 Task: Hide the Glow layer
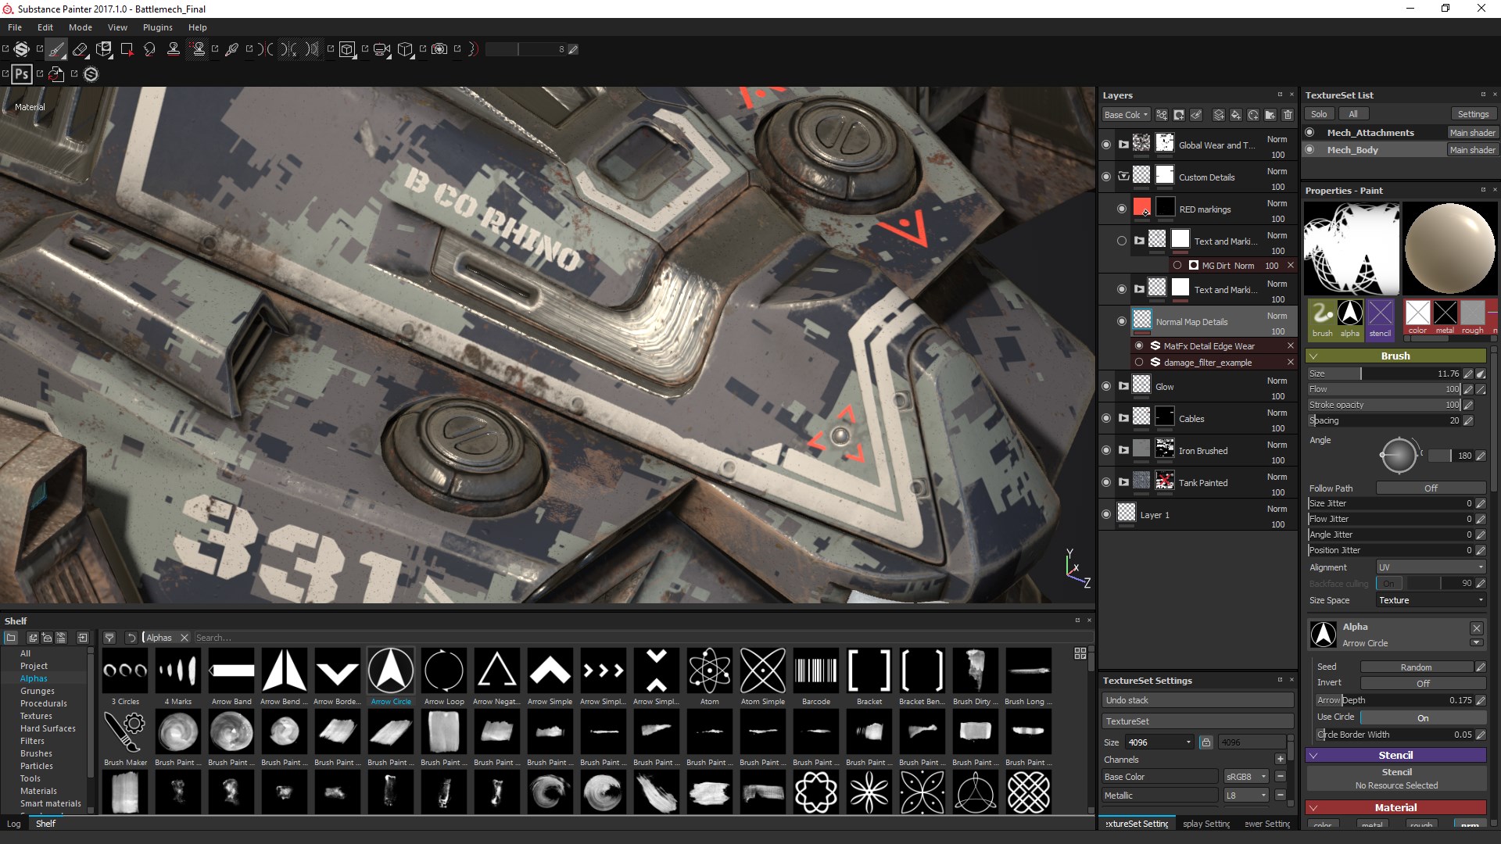1105,386
